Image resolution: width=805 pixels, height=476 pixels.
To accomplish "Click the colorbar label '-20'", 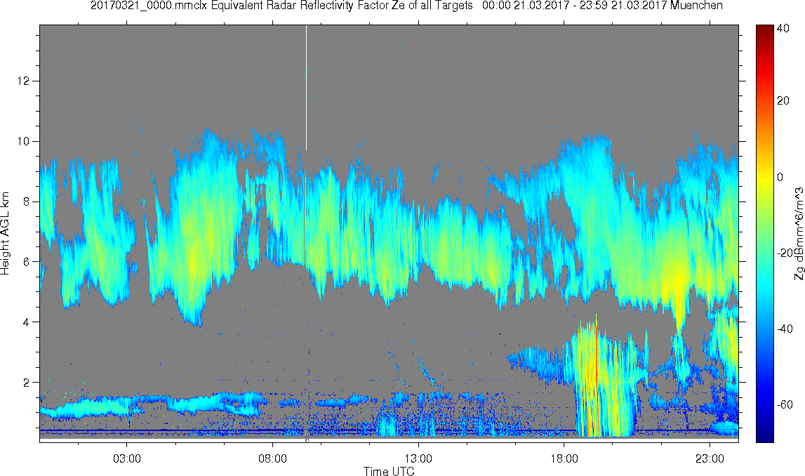I will coord(785,253).
